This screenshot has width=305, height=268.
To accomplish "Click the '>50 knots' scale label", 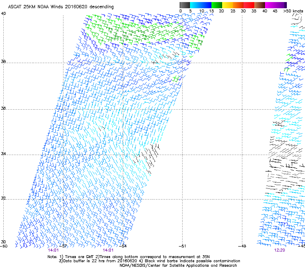I will [x=293, y=11].
